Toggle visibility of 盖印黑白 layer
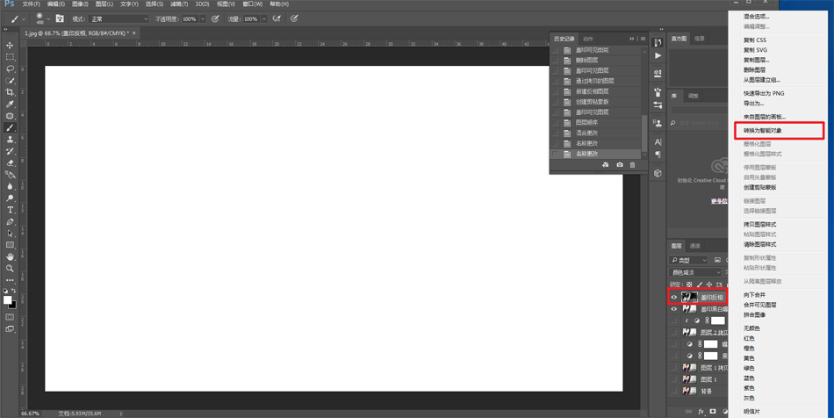The height and width of the screenshot is (418, 834). [674, 309]
